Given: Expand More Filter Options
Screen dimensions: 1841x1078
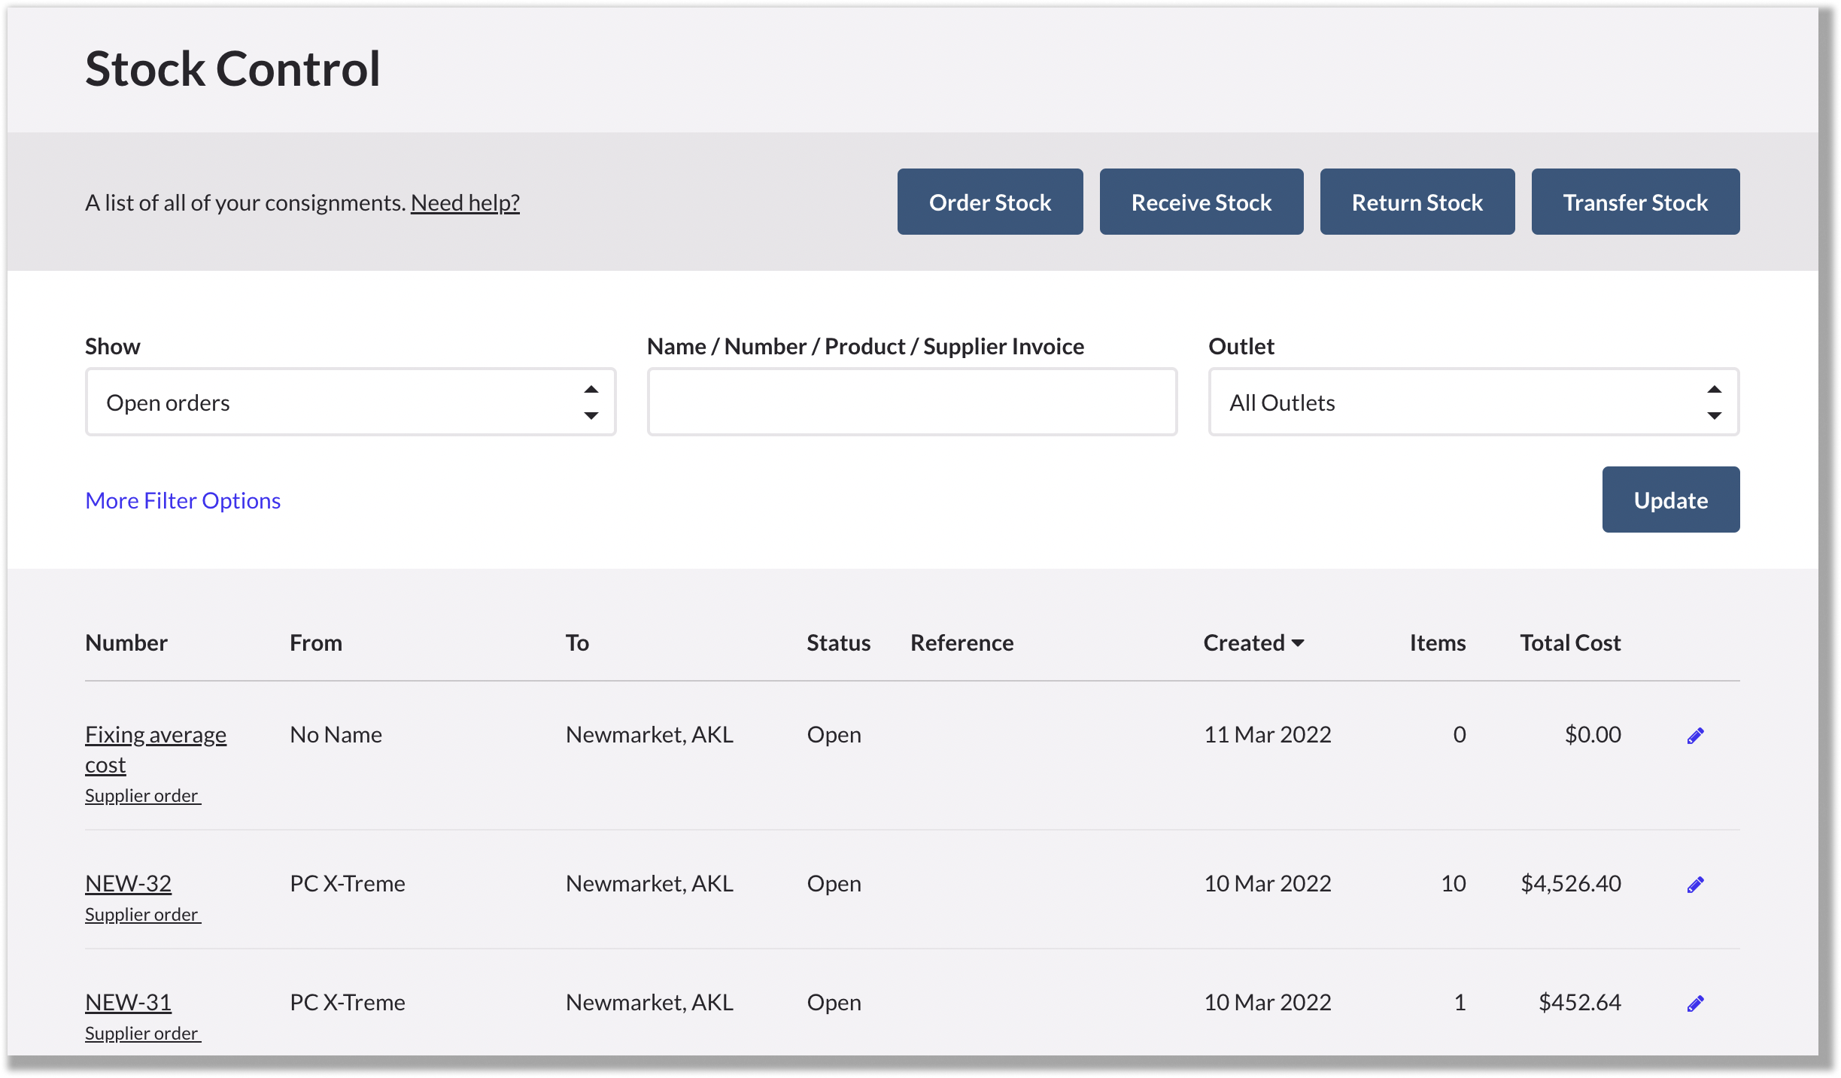Looking at the screenshot, I should [x=183, y=500].
